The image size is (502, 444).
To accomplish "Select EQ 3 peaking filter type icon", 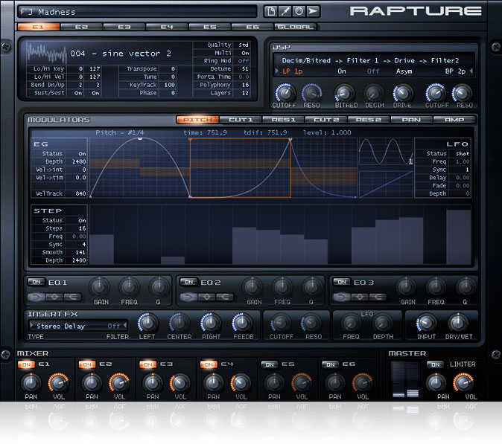I will [x=360, y=297].
